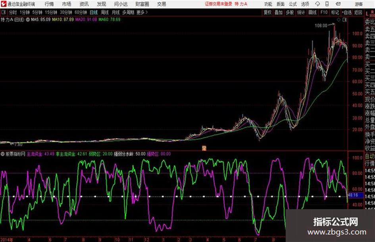375x242 pixels.
Task: Click the Tongdaxin red logo icon
Action: coord(3,4)
